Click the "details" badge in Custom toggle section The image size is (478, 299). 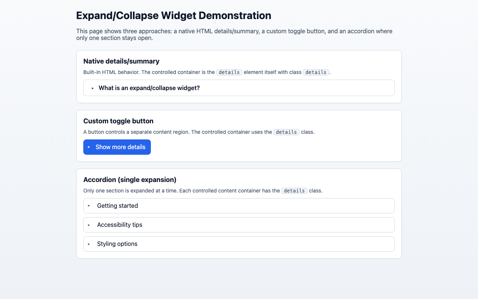pos(286,132)
